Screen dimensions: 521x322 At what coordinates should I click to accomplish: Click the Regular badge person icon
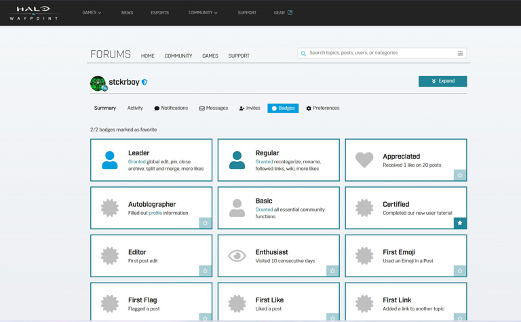tap(237, 160)
